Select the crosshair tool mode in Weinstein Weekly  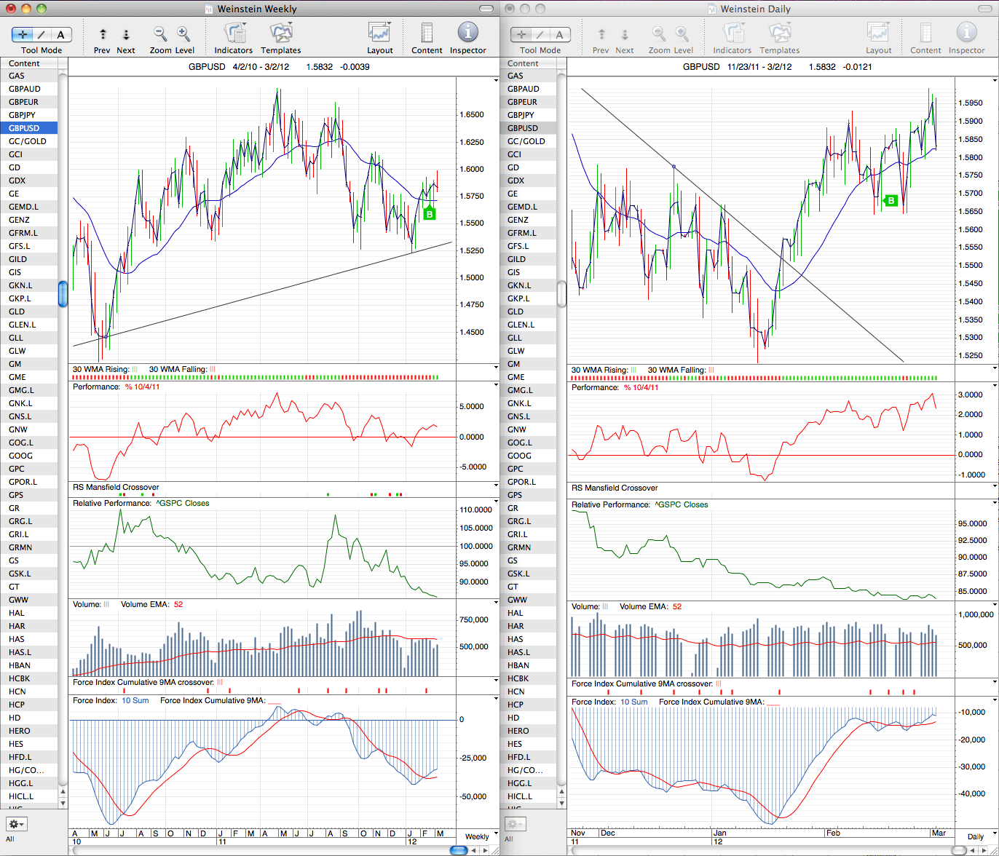(x=23, y=35)
